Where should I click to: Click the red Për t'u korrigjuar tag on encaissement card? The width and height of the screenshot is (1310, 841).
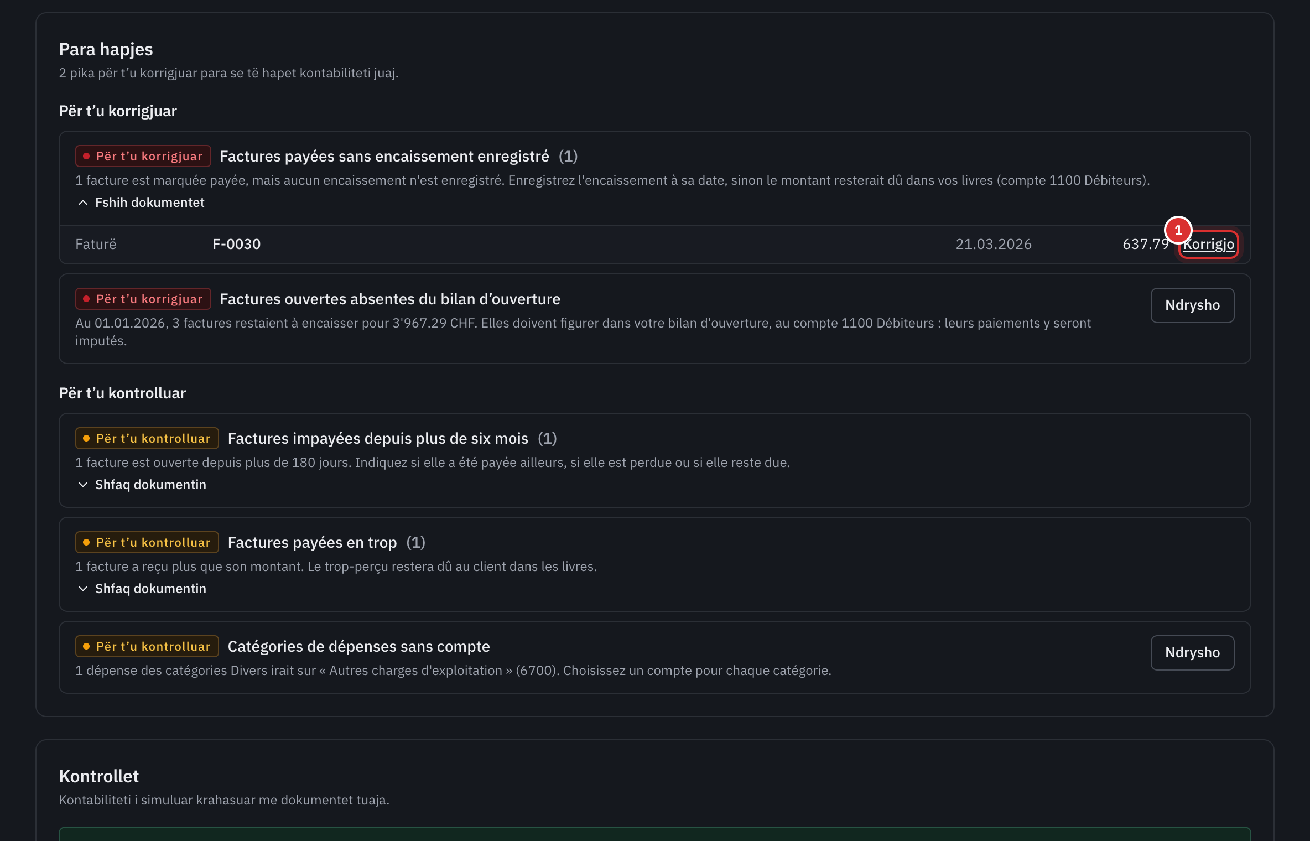point(143,156)
